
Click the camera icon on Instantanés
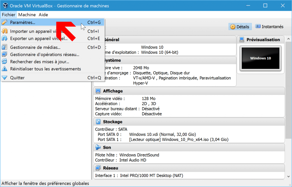tap(258, 26)
